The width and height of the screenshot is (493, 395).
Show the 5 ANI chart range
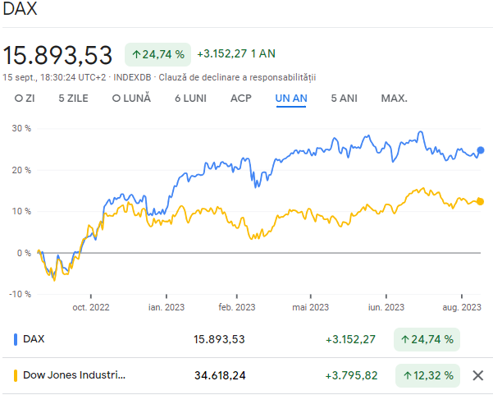tap(344, 99)
